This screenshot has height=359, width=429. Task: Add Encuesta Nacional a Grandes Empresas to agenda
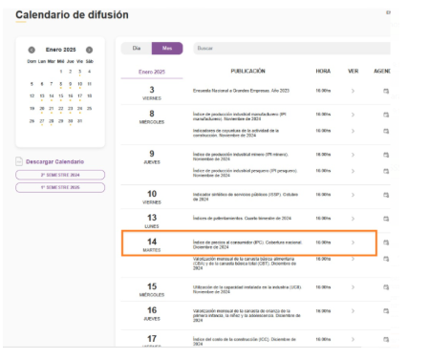386,91
